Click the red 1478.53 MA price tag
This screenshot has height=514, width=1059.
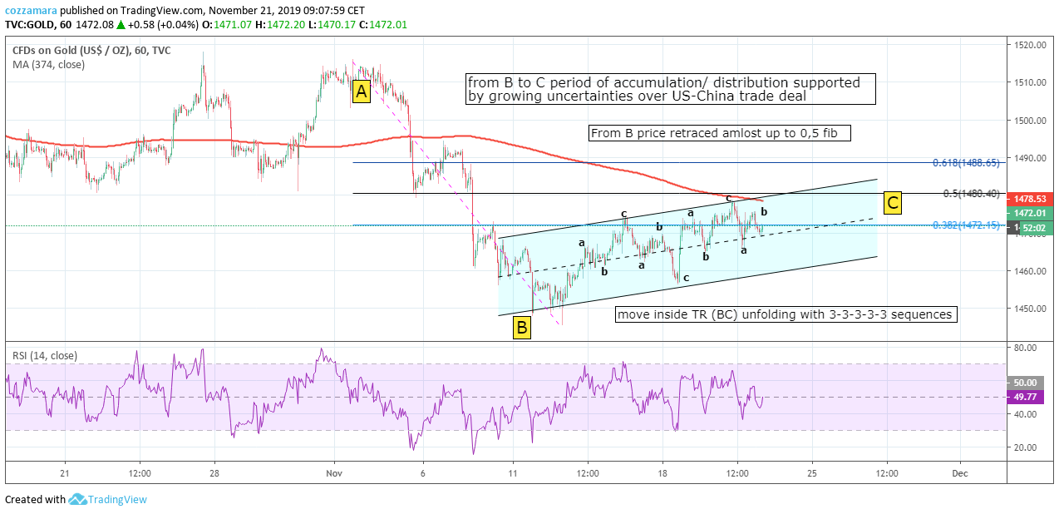pyautogui.click(x=1031, y=200)
